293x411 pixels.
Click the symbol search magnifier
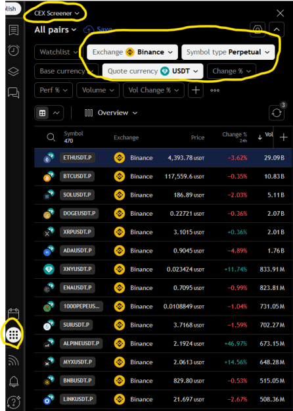[51, 137]
